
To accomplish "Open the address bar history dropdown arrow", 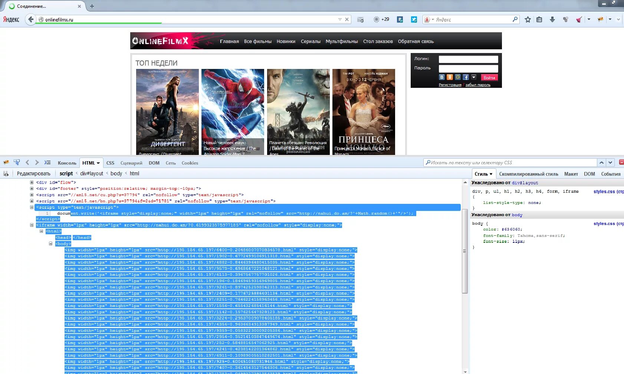I will [x=340, y=19].
